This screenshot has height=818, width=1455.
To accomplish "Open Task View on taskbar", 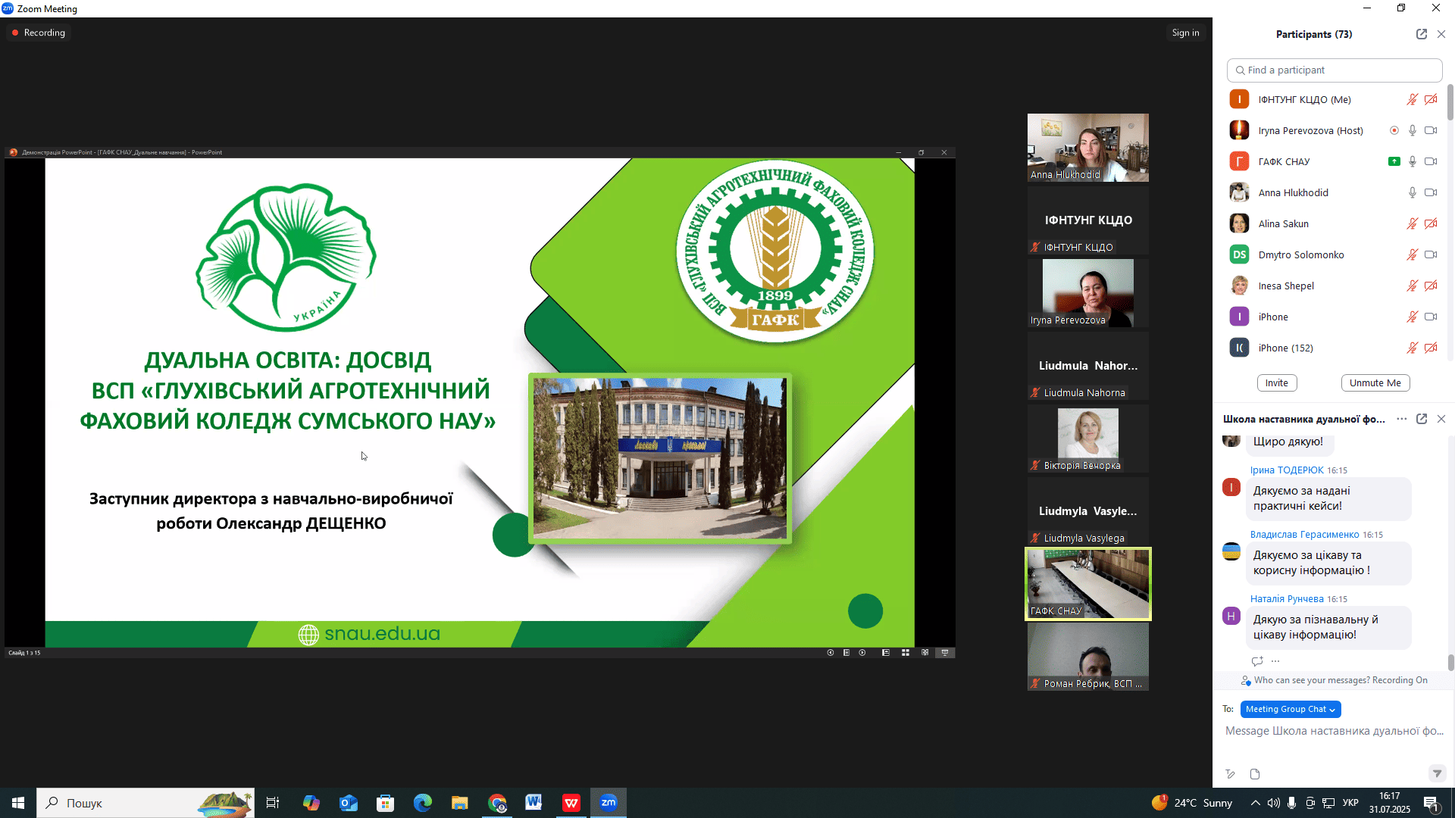I will pyautogui.click(x=273, y=803).
